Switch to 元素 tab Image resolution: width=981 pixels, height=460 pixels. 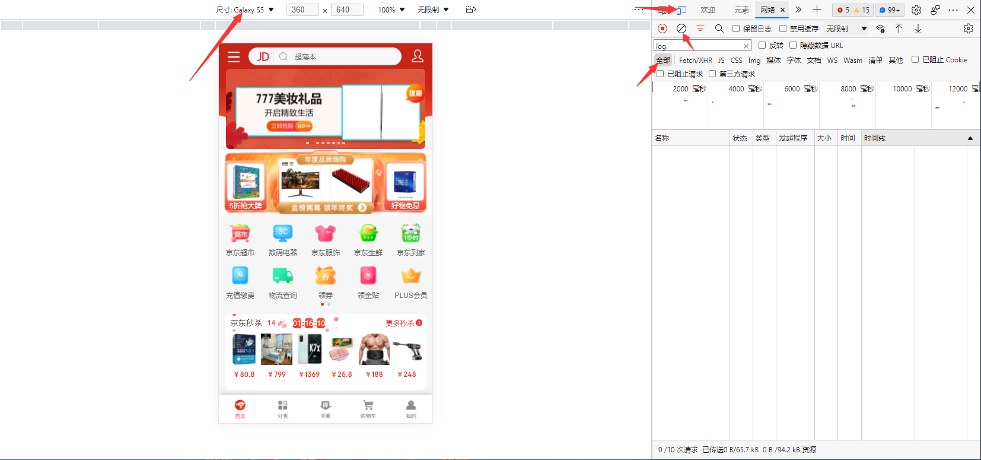(741, 9)
